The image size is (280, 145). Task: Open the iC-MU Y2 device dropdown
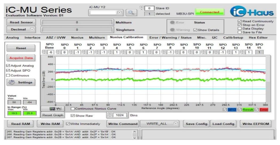(120, 13)
